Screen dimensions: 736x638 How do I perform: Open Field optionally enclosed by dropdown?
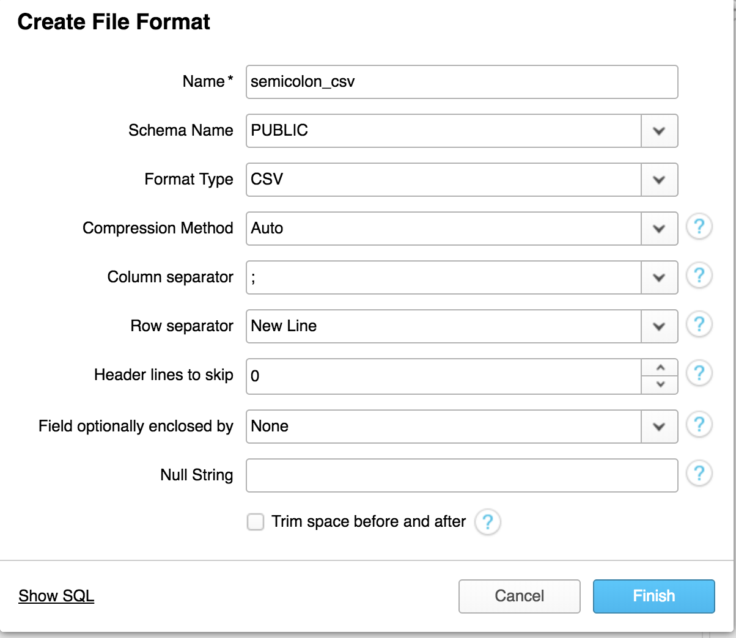(659, 427)
